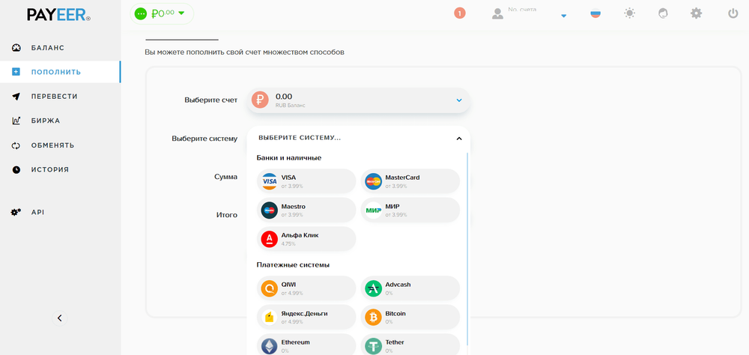Click the No. счета text
749x355 pixels.
click(522, 10)
